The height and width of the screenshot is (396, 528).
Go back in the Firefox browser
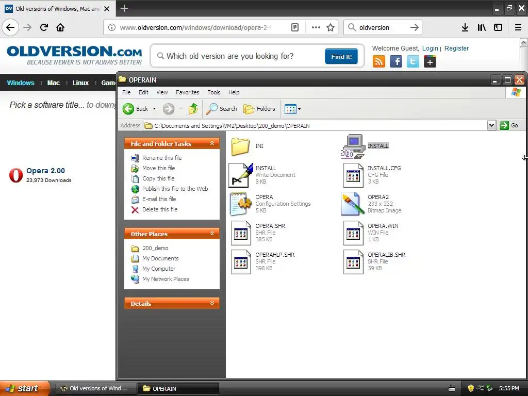[10, 27]
